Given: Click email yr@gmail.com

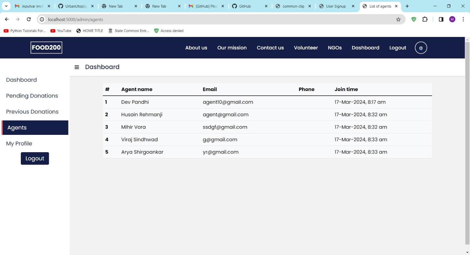Looking at the screenshot, I should (221, 152).
